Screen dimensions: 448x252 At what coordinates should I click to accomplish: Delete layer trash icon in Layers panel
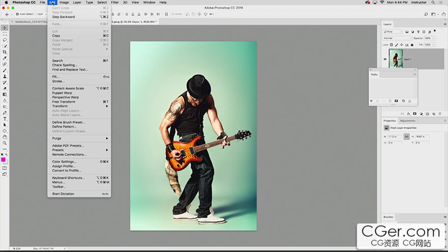click(440, 114)
